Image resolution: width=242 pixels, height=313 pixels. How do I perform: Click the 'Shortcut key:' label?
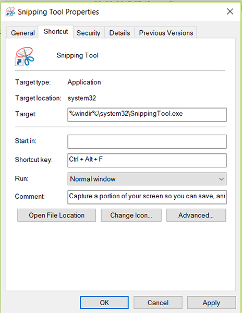click(34, 160)
